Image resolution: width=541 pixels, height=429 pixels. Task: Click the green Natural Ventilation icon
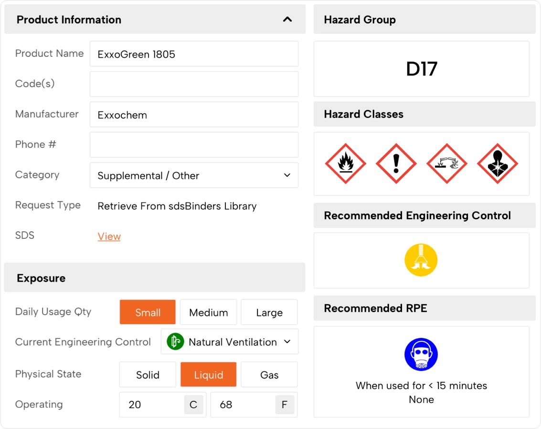[x=175, y=342]
